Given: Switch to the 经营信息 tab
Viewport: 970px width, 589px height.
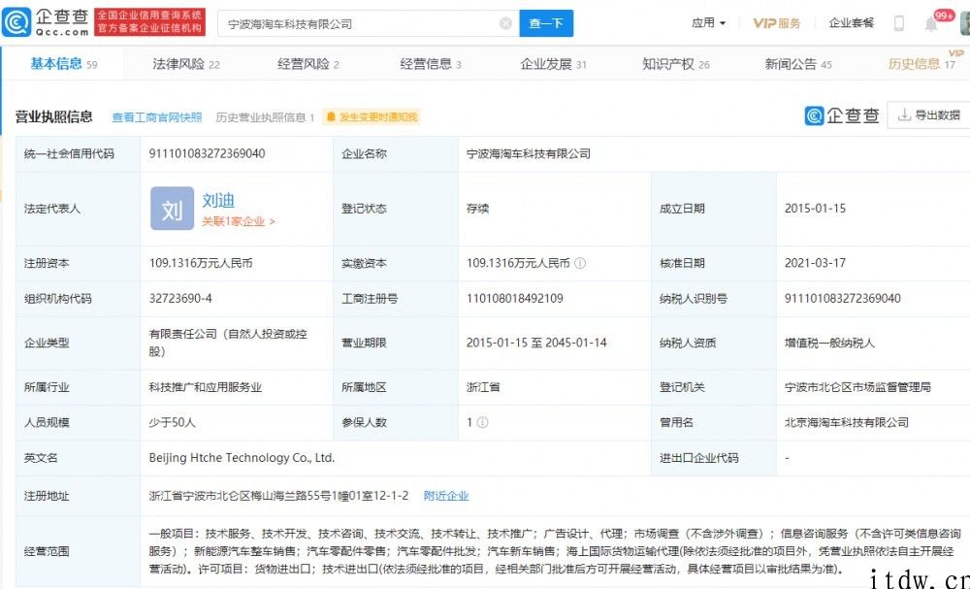Looking at the screenshot, I should [x=430, y=64].
